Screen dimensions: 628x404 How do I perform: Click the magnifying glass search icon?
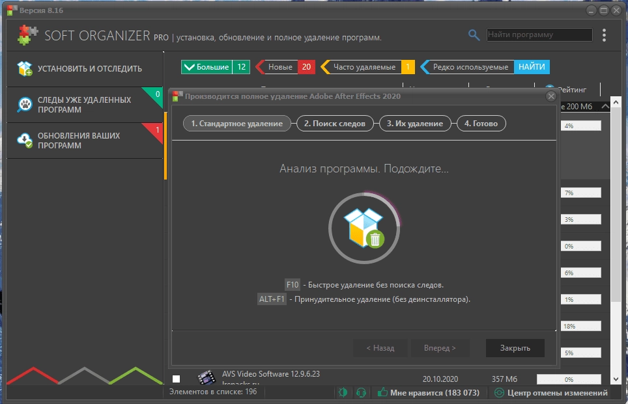click(x=474, y=35)
